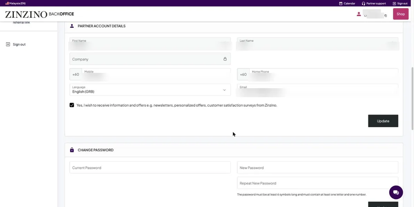Focus the Last Name field
414x207 pixels.
pos(317,43)
